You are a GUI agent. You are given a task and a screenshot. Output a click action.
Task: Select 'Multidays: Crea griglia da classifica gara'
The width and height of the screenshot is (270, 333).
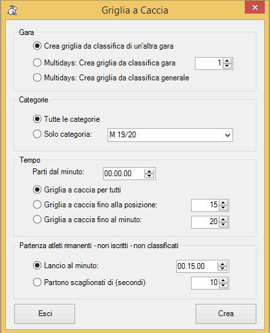[x=104, y=63]
